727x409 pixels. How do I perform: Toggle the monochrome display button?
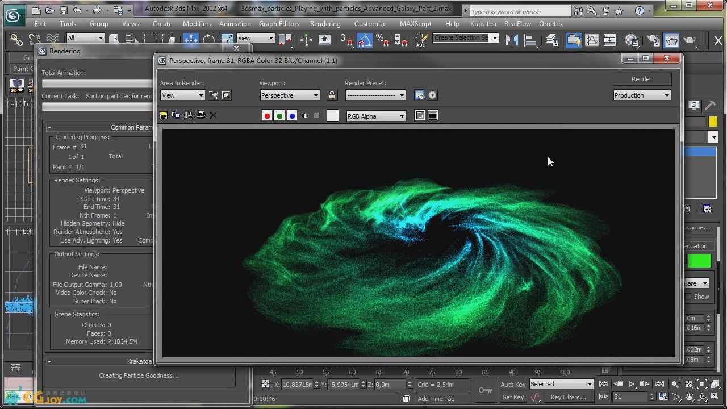[316, 116]
